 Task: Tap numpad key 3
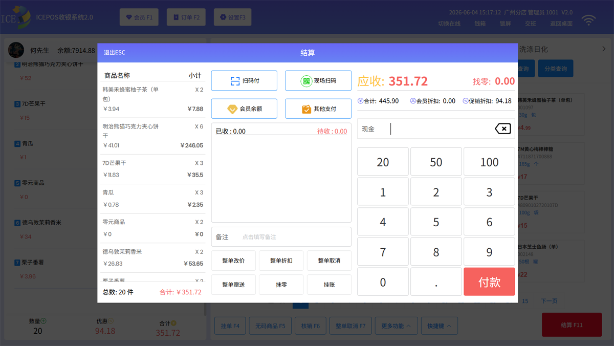pos(489,192)
